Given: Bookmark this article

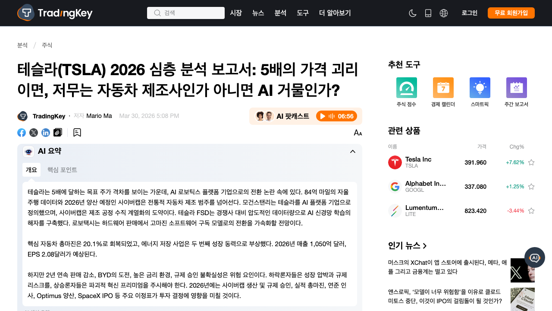Looking at the screenshot, I should click(77, 133).
